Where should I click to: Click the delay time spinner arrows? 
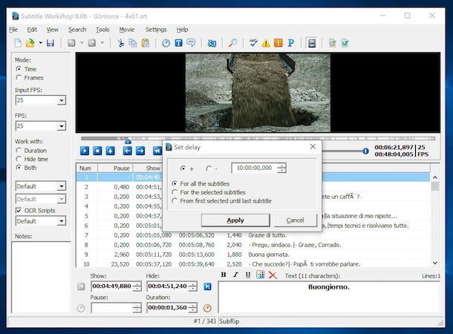[281, 168]
